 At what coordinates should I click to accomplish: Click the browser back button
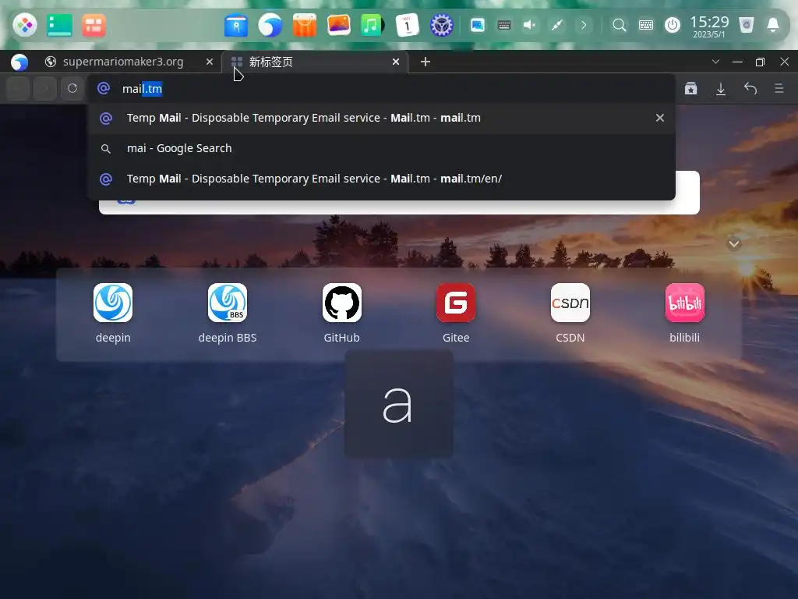[x=18, y=89]
